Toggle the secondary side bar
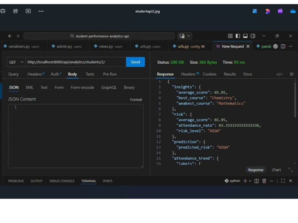 coord(253,36)
